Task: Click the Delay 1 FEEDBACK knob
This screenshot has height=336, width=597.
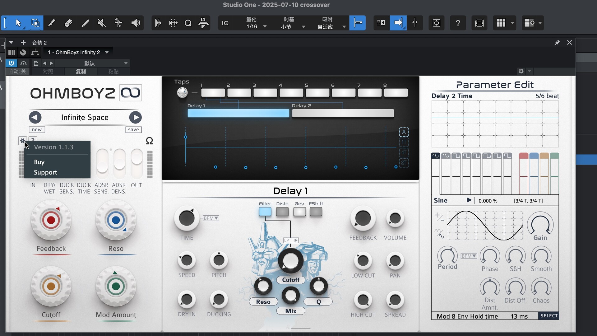Action: click(x=363, y=218)
